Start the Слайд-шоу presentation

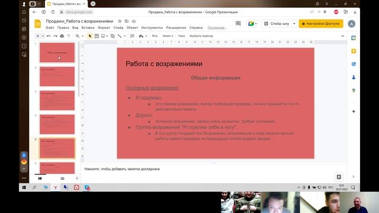click(x=277, y=24)
